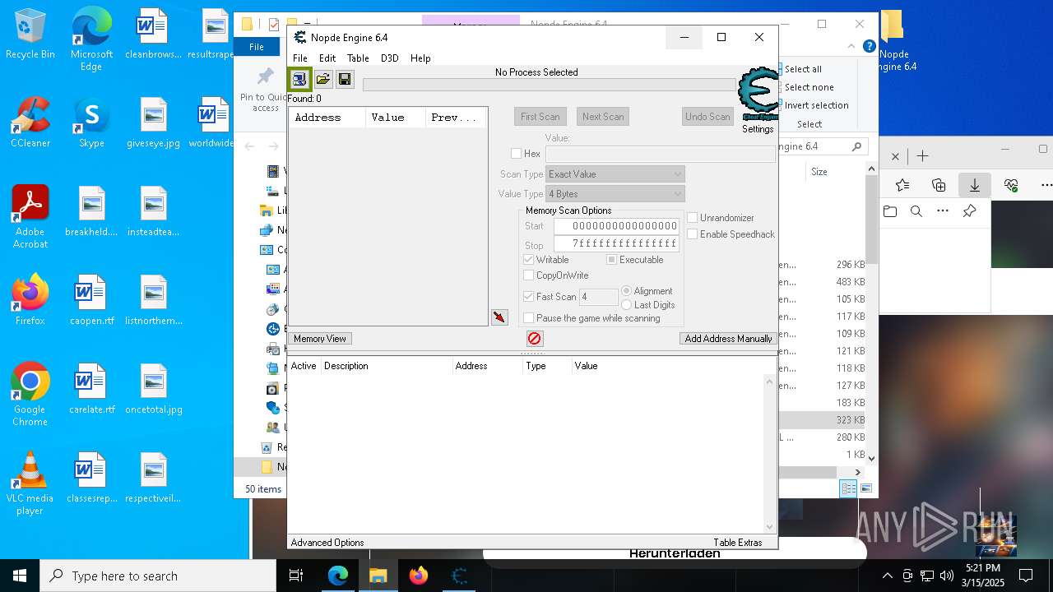Open Adobe Acrobat desktop shortcut
This screenshot has height=592, width=1053.
30,217
